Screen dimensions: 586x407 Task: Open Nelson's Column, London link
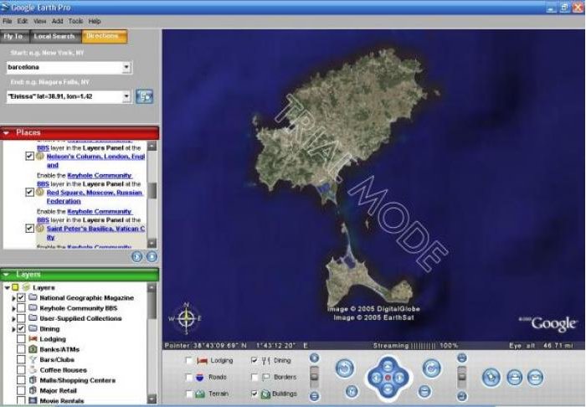click(x=95, y=161)
